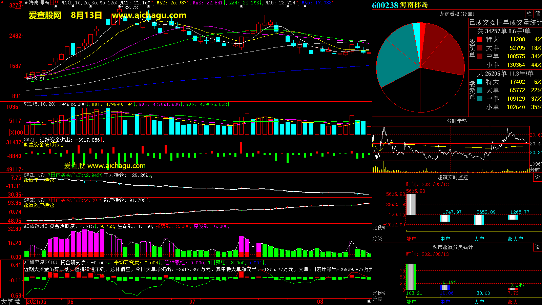
Task: Click the cyan 特大 sell order swatch
Action: pyautogui.click(x=480, y=82)
